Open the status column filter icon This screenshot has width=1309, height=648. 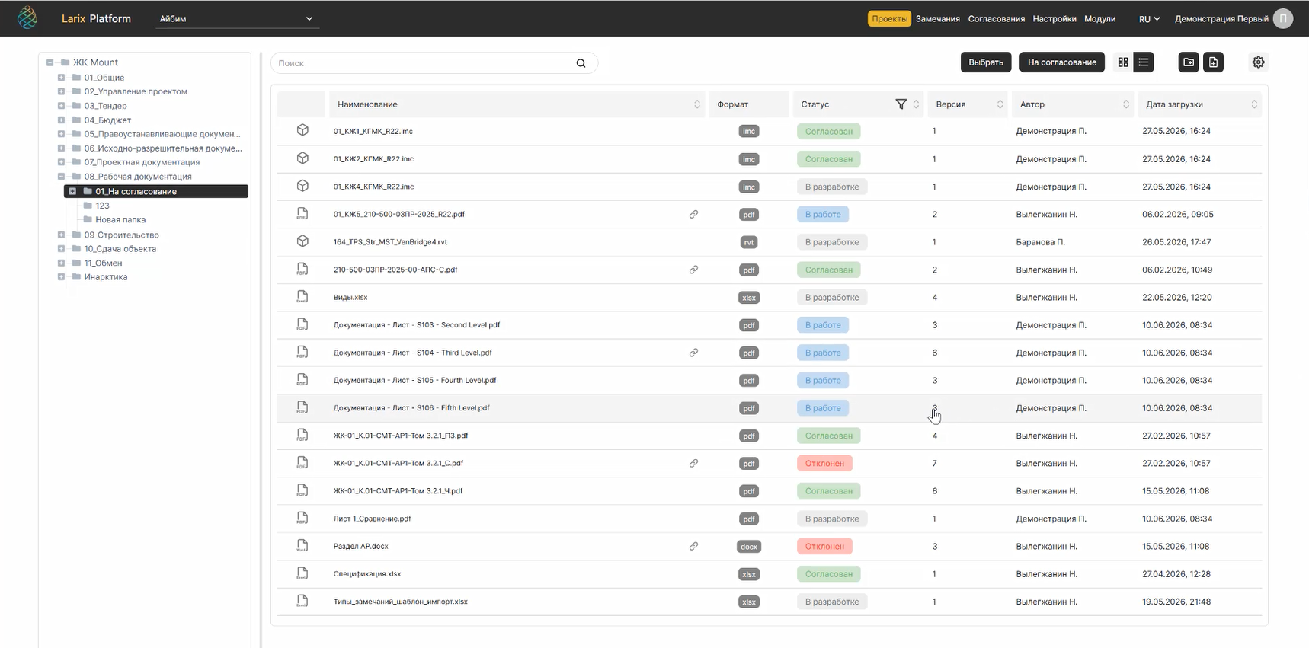901,104
